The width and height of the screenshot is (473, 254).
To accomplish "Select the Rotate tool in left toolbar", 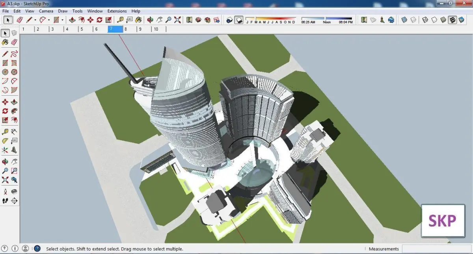I will (5, 111).
